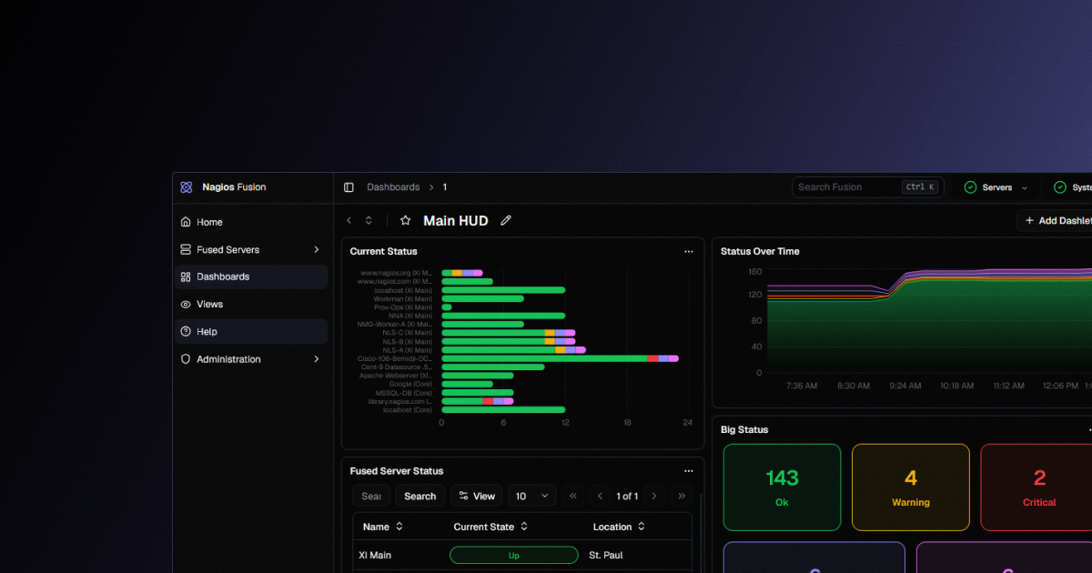Open the Fused Server Status options menu
Viewport: 1092px width, 573px height.
pos(689,471)
